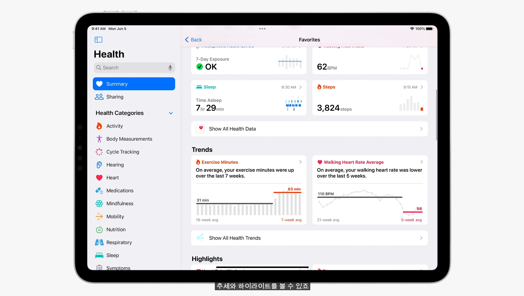Open the Cycle Tracking category

[134, 152]
